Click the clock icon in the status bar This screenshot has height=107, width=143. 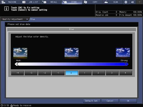click(2, 105)
